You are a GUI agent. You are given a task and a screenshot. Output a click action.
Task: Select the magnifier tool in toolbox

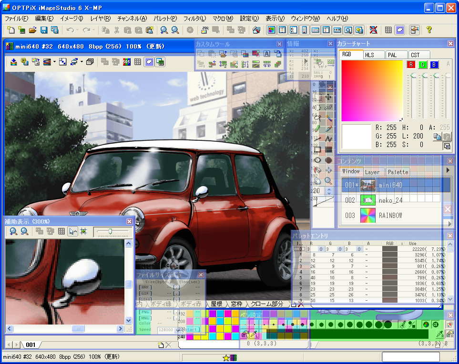point(328,181)
